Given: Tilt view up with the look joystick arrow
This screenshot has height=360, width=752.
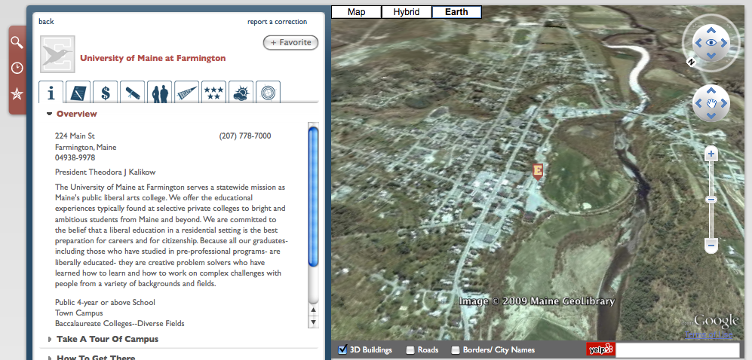Looking at the screenshot, I should click(711, 30).
